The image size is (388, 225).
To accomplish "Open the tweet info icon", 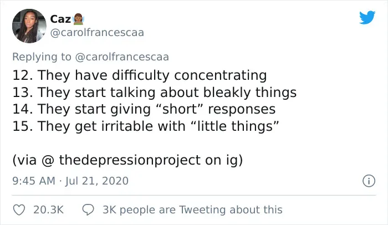I will click(369, 181).
